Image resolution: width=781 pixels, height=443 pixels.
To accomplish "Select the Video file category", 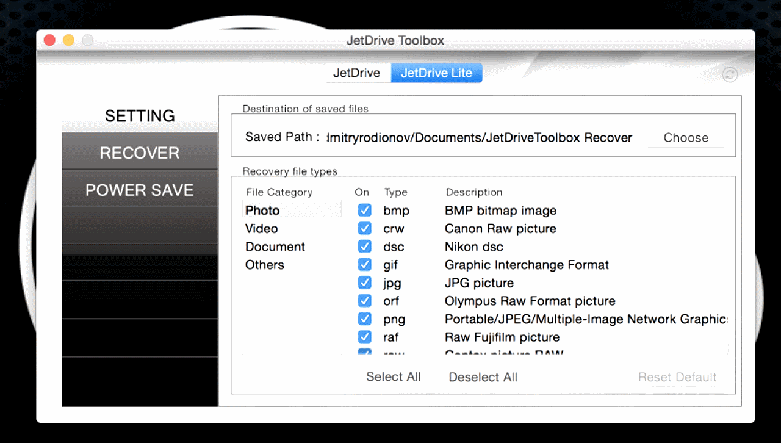I will click(x=261, y=228).
